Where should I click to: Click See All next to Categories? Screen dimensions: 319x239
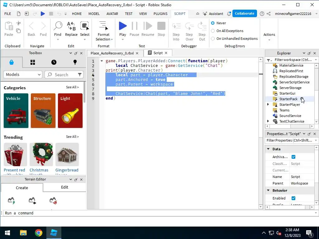point(72,87)
